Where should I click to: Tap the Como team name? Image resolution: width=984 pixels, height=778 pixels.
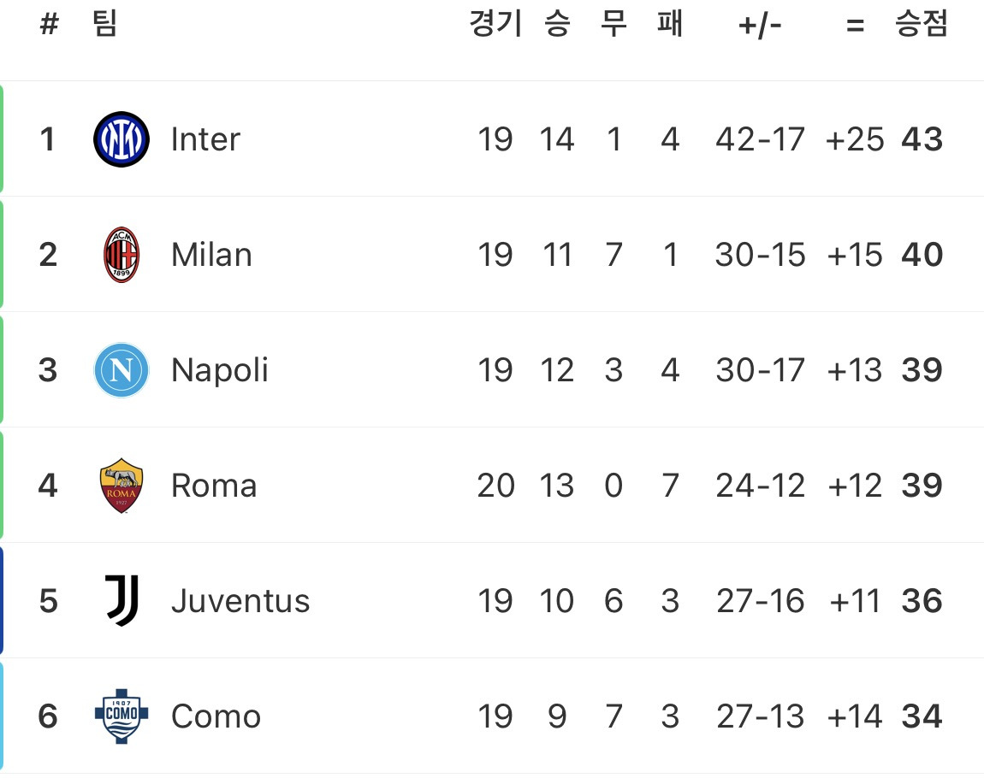216,716
